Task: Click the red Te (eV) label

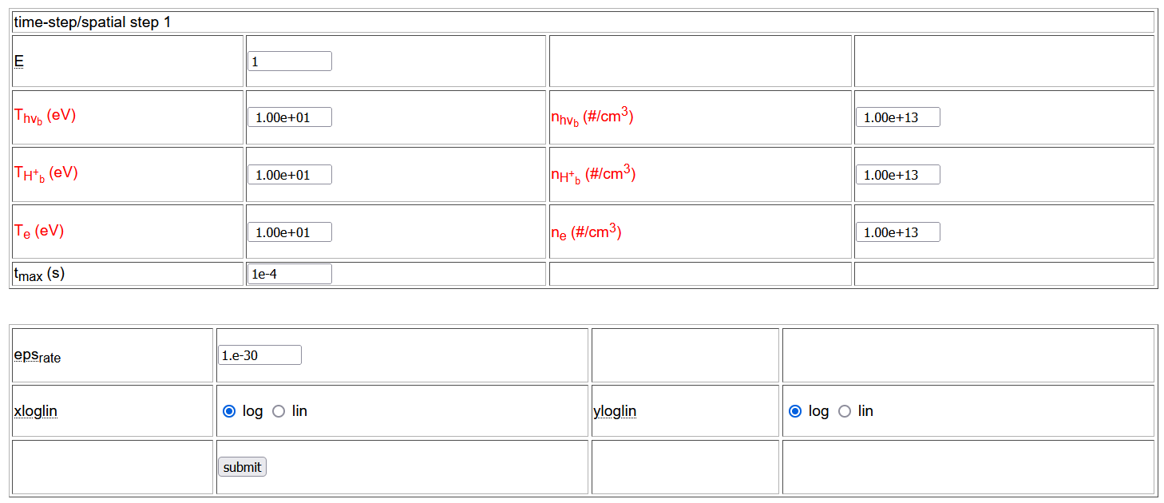Action: [38, 232]
